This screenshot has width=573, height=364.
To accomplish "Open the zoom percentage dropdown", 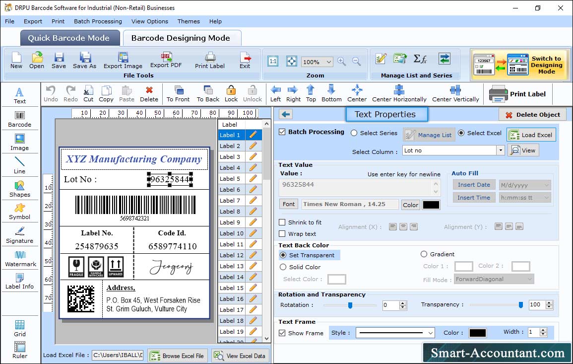I will (x=328, y=62).
